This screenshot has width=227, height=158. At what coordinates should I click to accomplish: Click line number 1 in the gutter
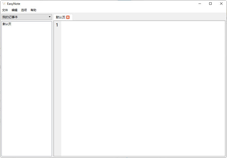click(57, 25)
